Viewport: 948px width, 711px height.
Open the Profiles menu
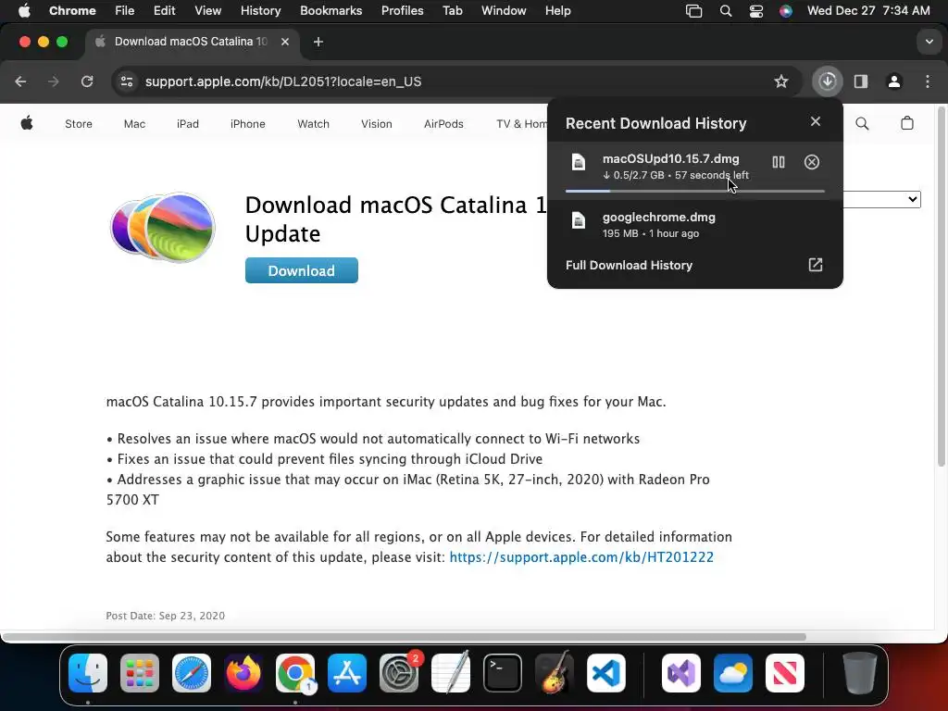[402, 11]
